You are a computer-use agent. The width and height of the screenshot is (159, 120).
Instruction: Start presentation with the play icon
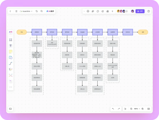[x=88, y=11]
